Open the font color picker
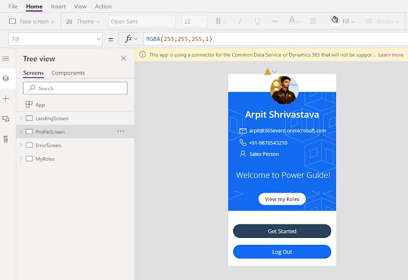The image size is (408, 280). (x=294, y=21)
